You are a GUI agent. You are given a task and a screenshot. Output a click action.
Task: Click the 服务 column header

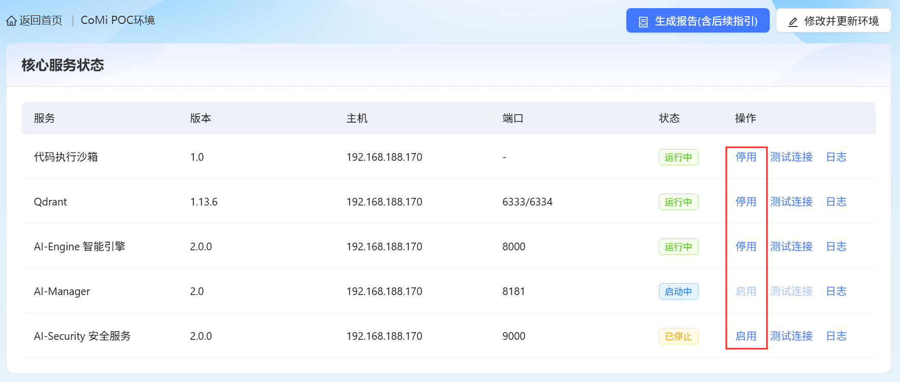coord(44,118)
